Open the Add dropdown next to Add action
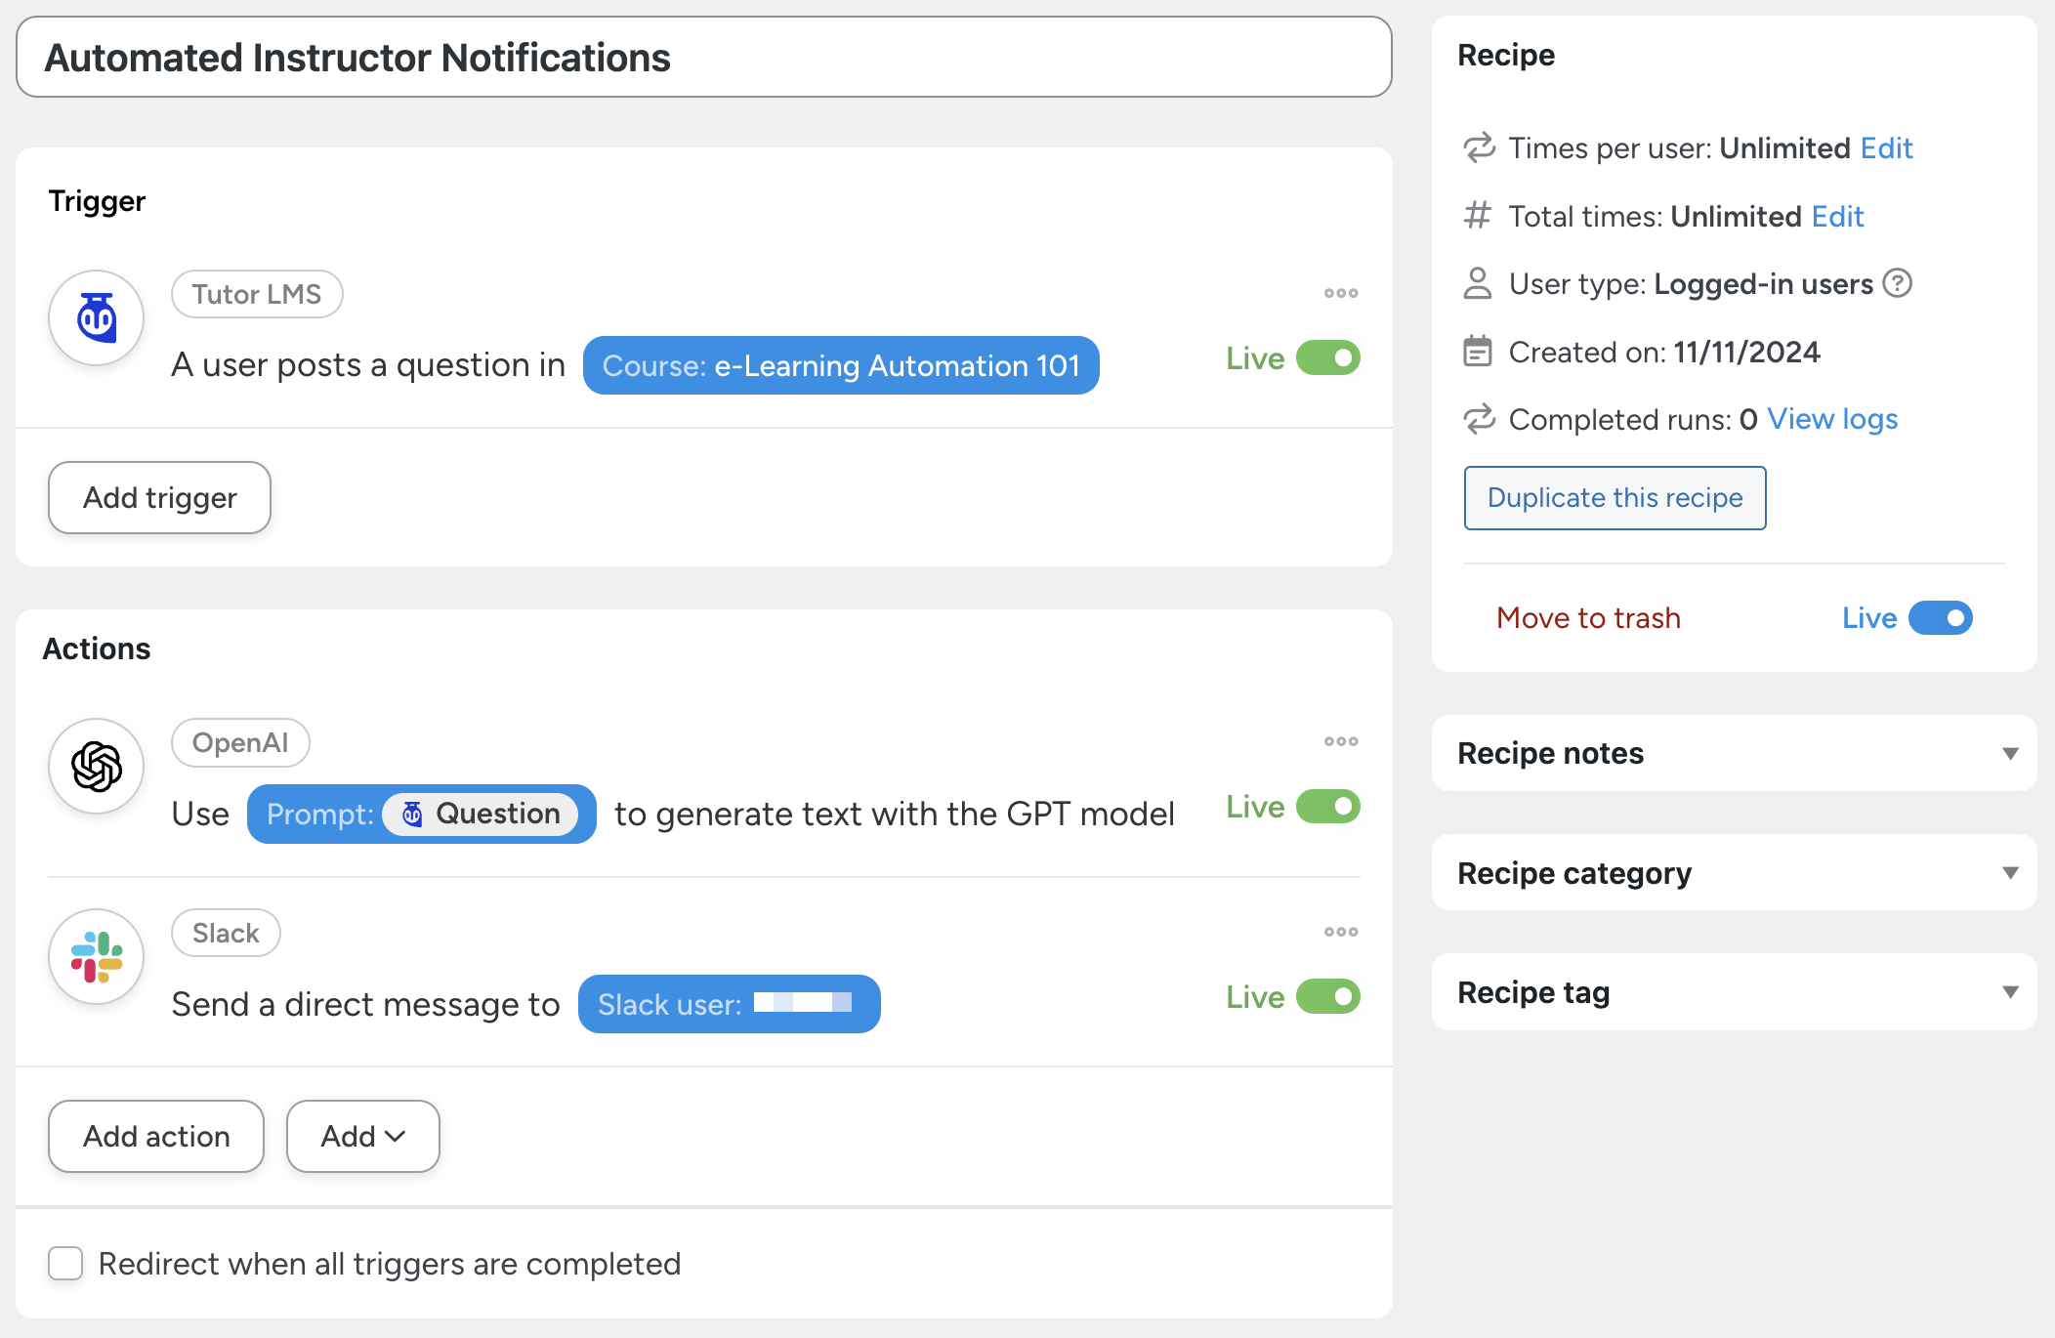 tap(362, 1136)
